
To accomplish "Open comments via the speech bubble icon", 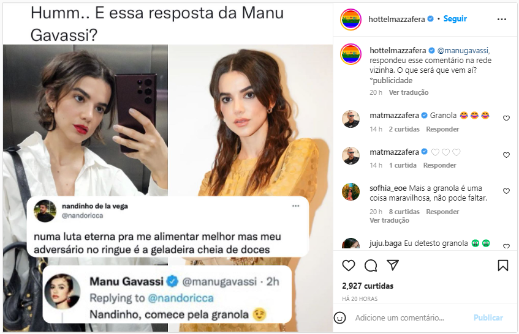I will tap(371, 265).
